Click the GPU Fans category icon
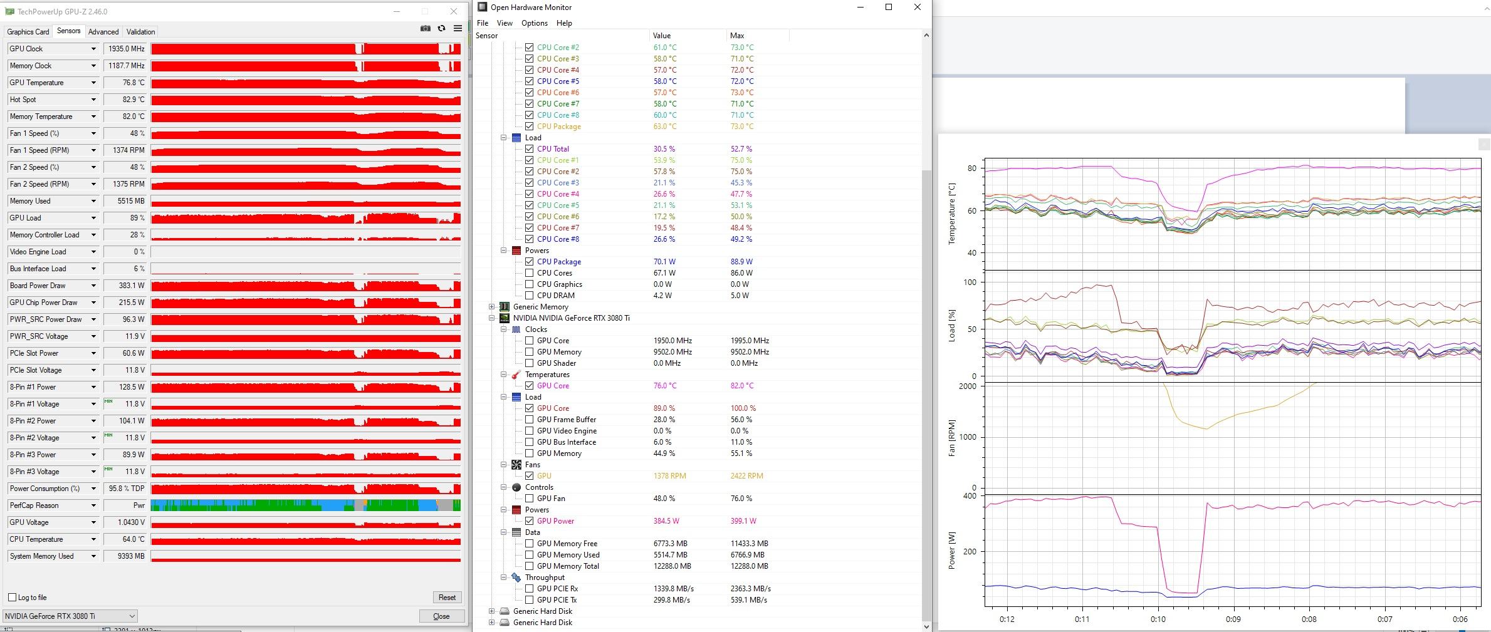 pyautogui.click(x=516, y=465)
